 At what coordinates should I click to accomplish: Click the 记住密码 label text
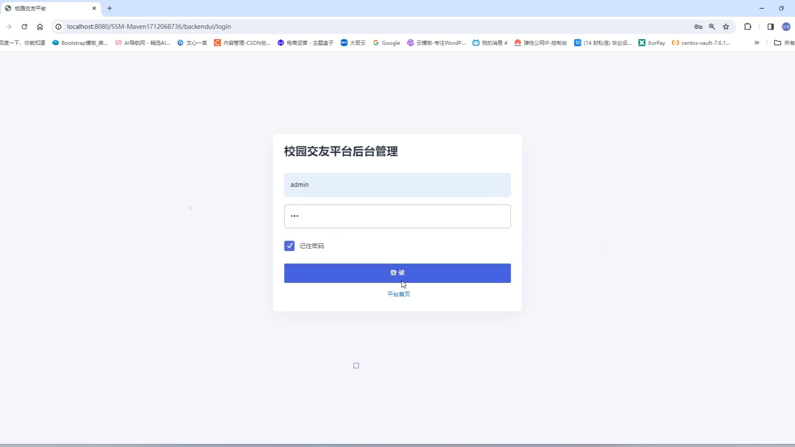312,246
